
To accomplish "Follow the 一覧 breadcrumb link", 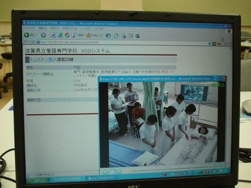I will pos(49,60).
